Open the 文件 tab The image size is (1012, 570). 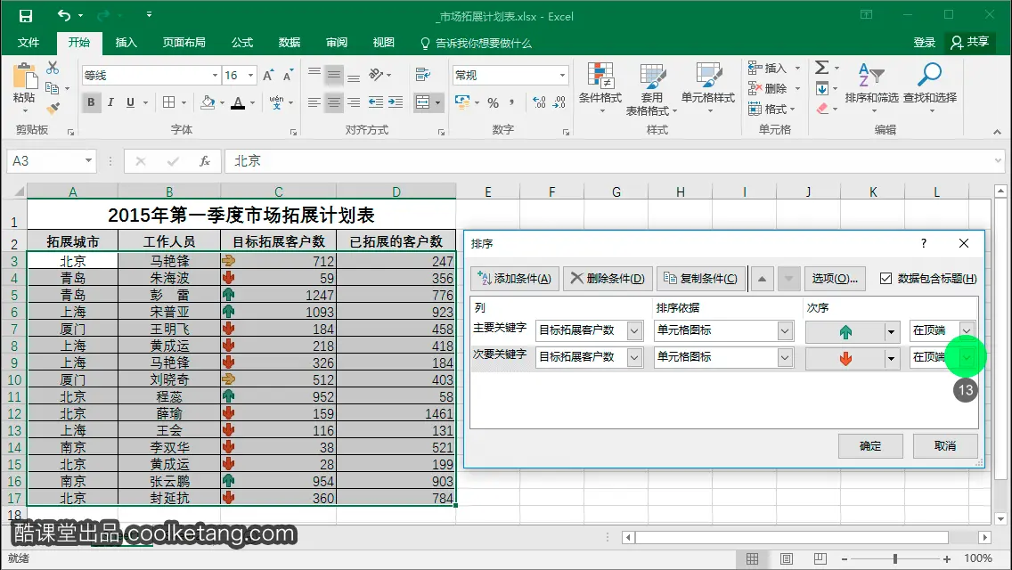pyautogui.click(x=28, y=43)
